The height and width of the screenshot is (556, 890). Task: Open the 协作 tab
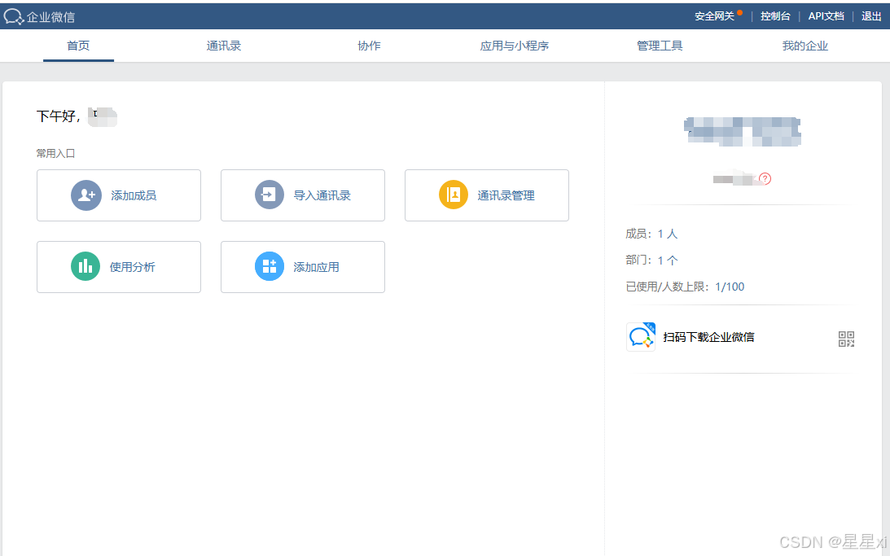point(369,46)
